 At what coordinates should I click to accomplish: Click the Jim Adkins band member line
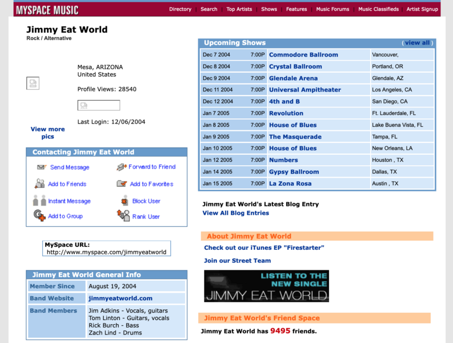(x=128, y=310)
